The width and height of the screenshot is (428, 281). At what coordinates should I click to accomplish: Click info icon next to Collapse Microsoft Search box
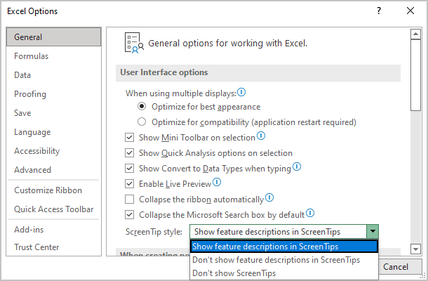(x=310, y=213)
